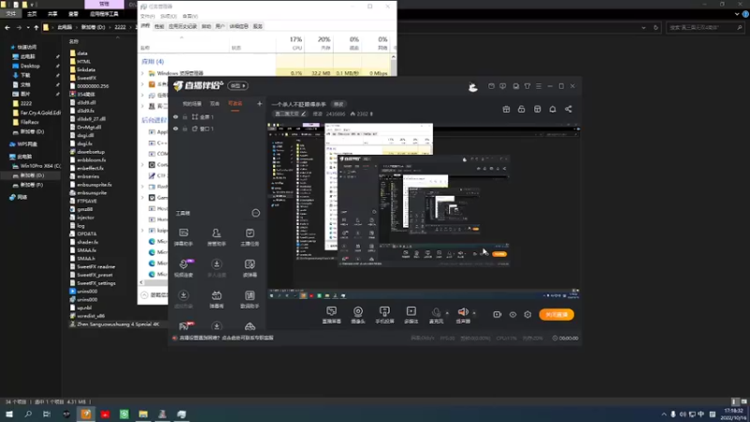Open live settings gear icon
The image size is (750, 422).
tap(528, 314)
